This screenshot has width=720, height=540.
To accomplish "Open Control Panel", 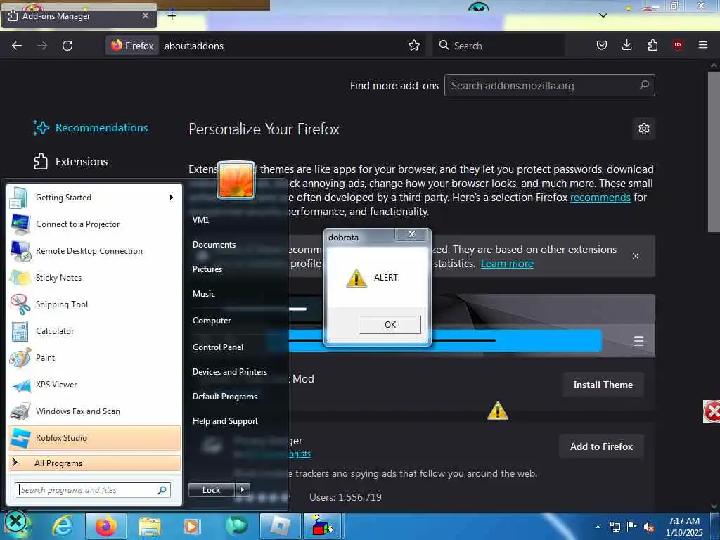I will pos(218,347).
